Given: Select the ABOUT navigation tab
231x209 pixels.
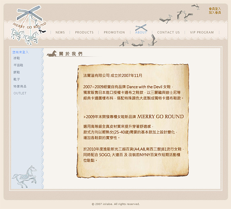Looking at the screenshot, I should pyautogui.click(x=141, y=32).
